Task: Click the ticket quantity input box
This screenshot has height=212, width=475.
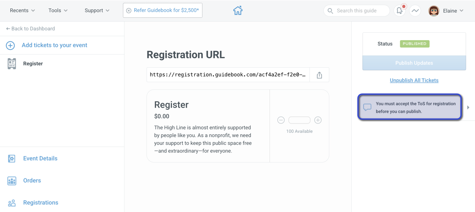Action: pyautogui.click(x=299, y=120)
